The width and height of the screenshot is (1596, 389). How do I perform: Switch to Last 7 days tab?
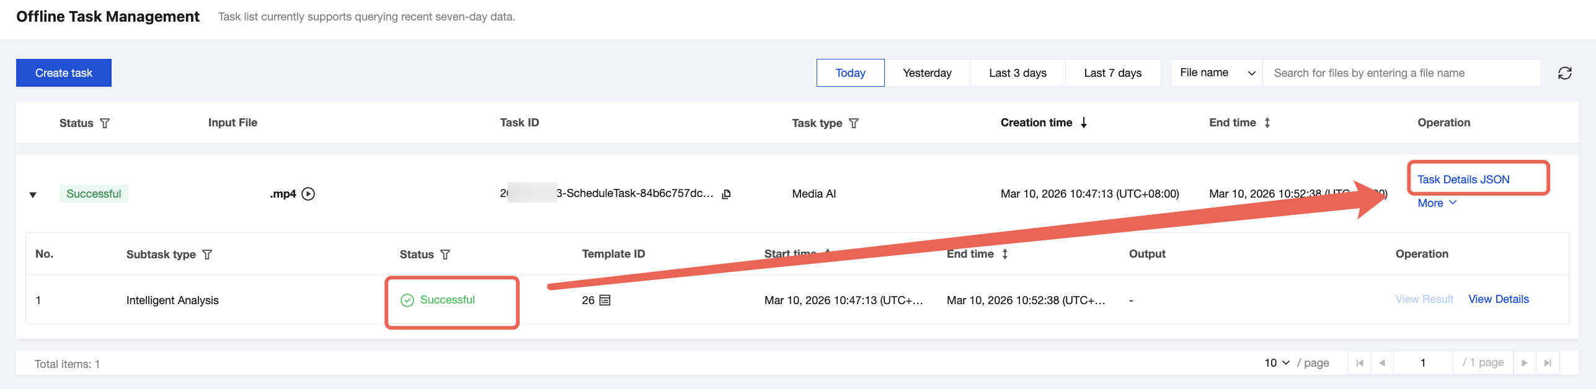click(1112, 73)
